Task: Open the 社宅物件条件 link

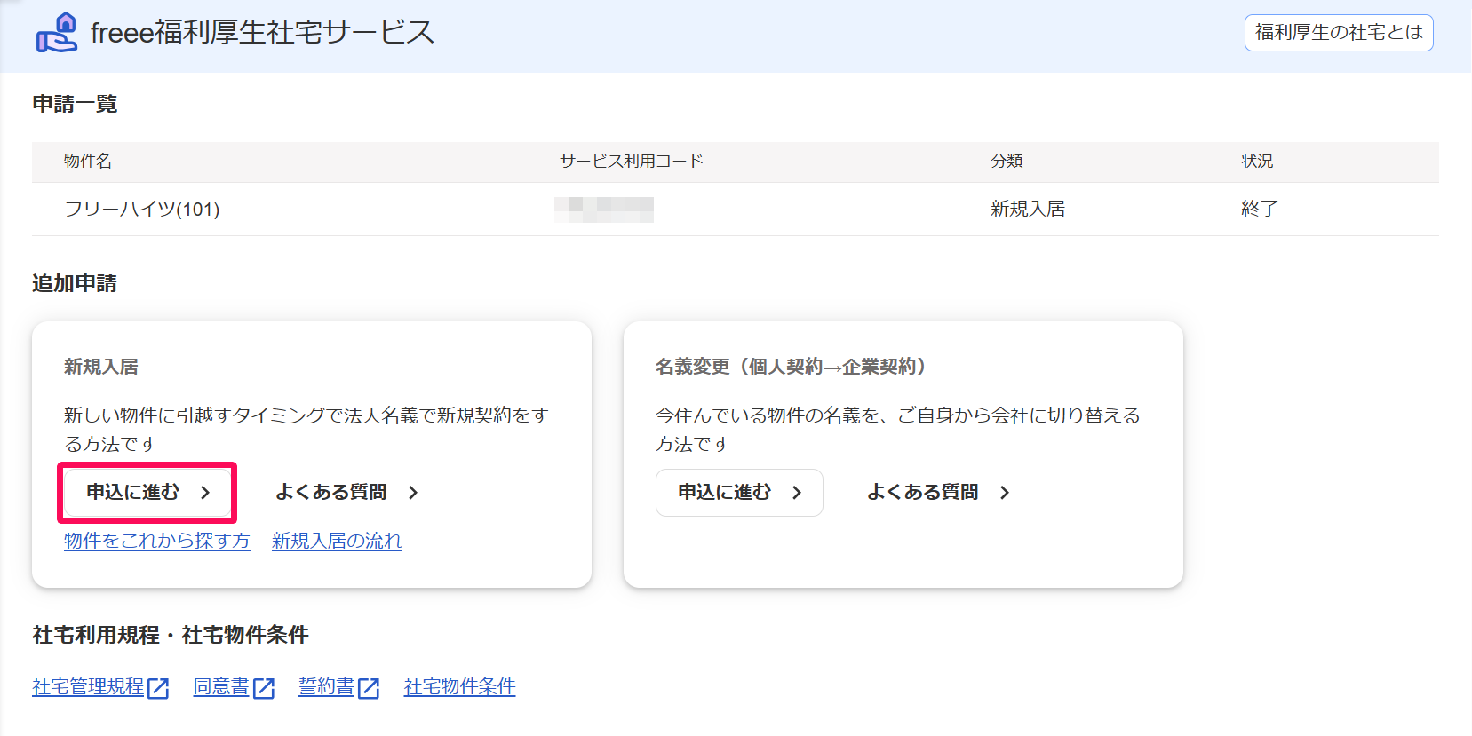Action: [459, 687]
